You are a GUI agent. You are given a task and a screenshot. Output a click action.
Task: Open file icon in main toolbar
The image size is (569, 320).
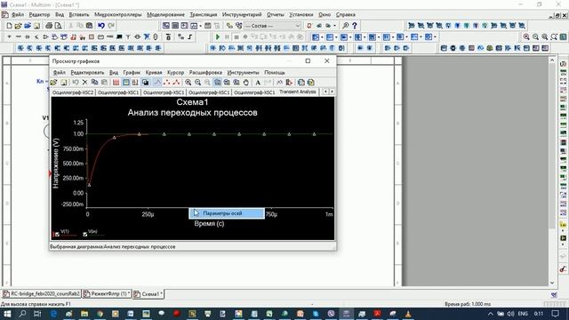click(x=18, y=26)
